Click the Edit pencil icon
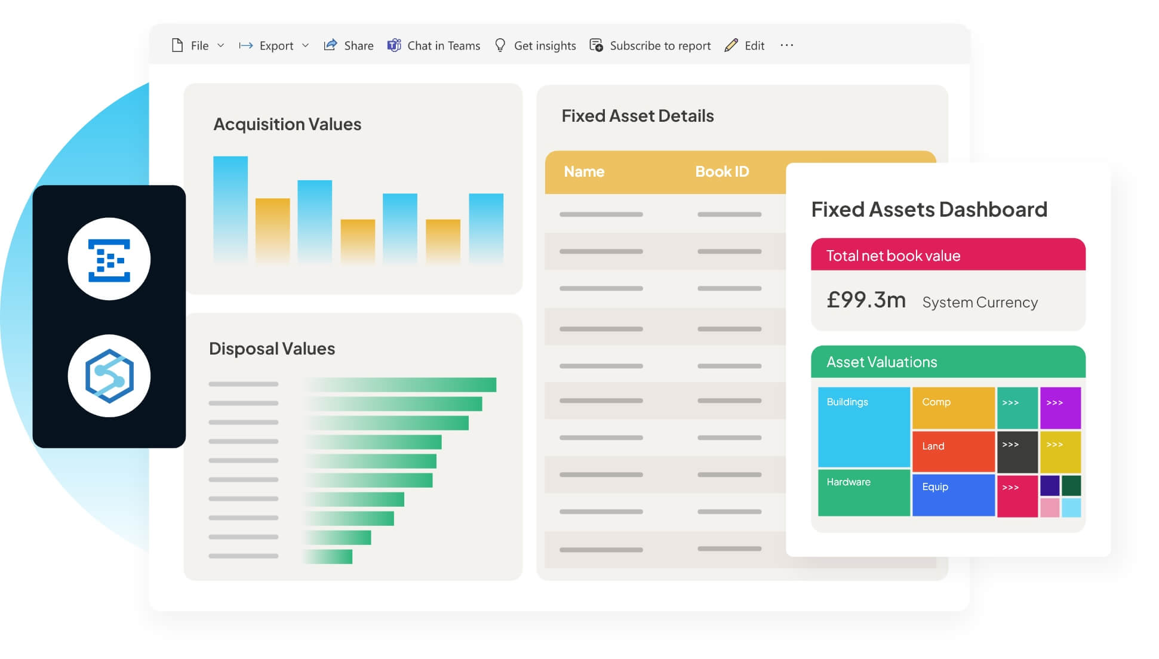Image resolution: width=1159 pixels, height=659 pixels. (x=731, y=45)
